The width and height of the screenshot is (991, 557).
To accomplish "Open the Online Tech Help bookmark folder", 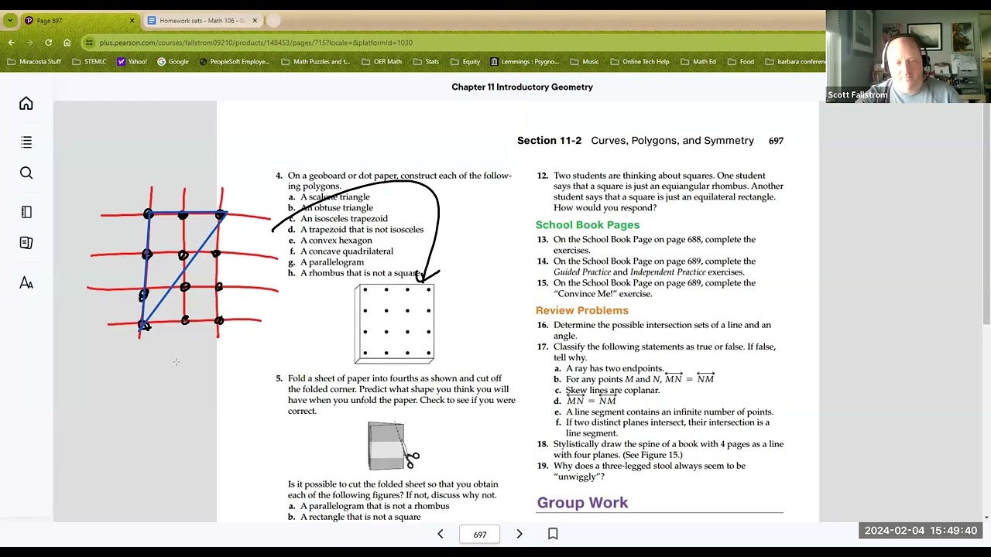I will click(x=640, y=62).
